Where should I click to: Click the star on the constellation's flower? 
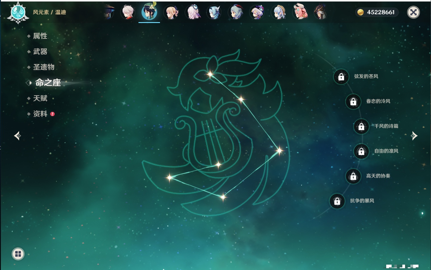210,74
